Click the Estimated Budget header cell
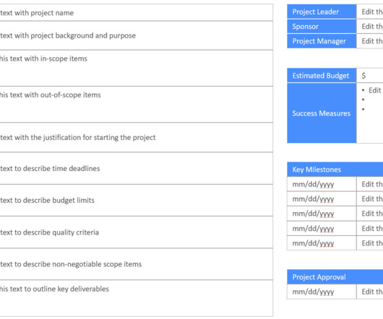The width and height of the screenshot is (383, 319). (322, 76)
